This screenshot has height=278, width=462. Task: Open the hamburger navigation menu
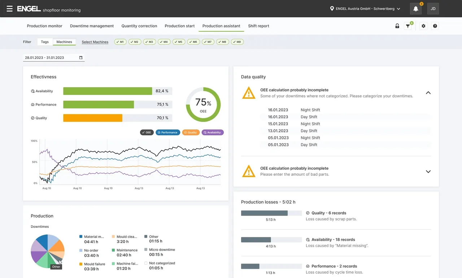click(10, 9)
